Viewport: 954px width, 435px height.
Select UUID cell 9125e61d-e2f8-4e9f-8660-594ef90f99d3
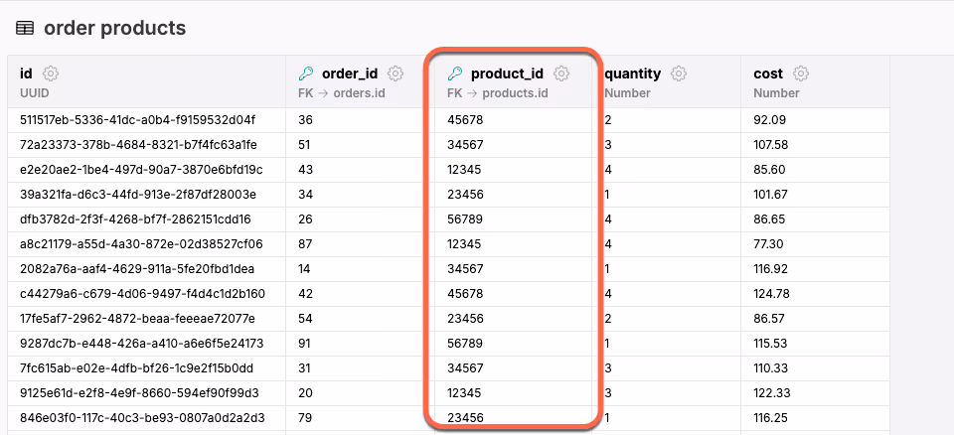147,393
